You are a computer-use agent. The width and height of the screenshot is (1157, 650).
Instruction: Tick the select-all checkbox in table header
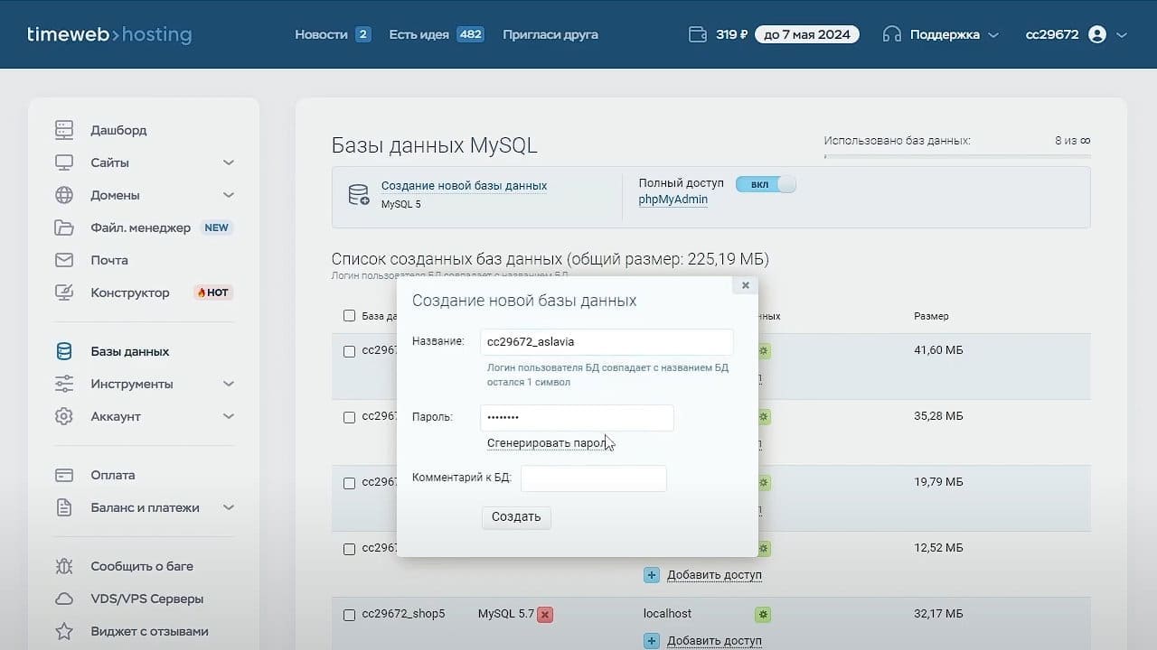point(349,316)
